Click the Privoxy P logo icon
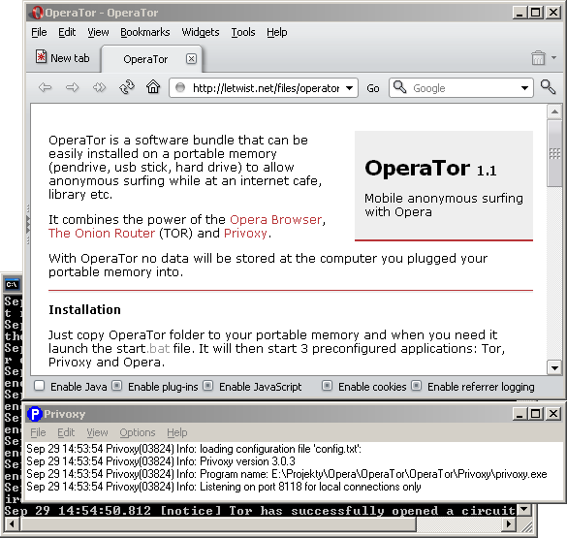The width and height of the screenshot is (567, 538). tap(35, 414)
